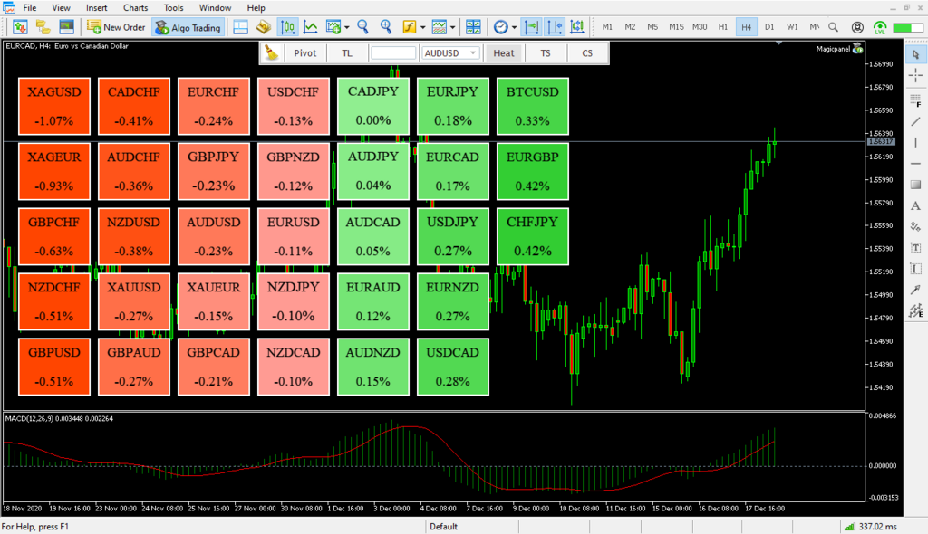Expand the clock period dropdown arrow
This screenshot has height=534, width=928.
coord(515,27)
